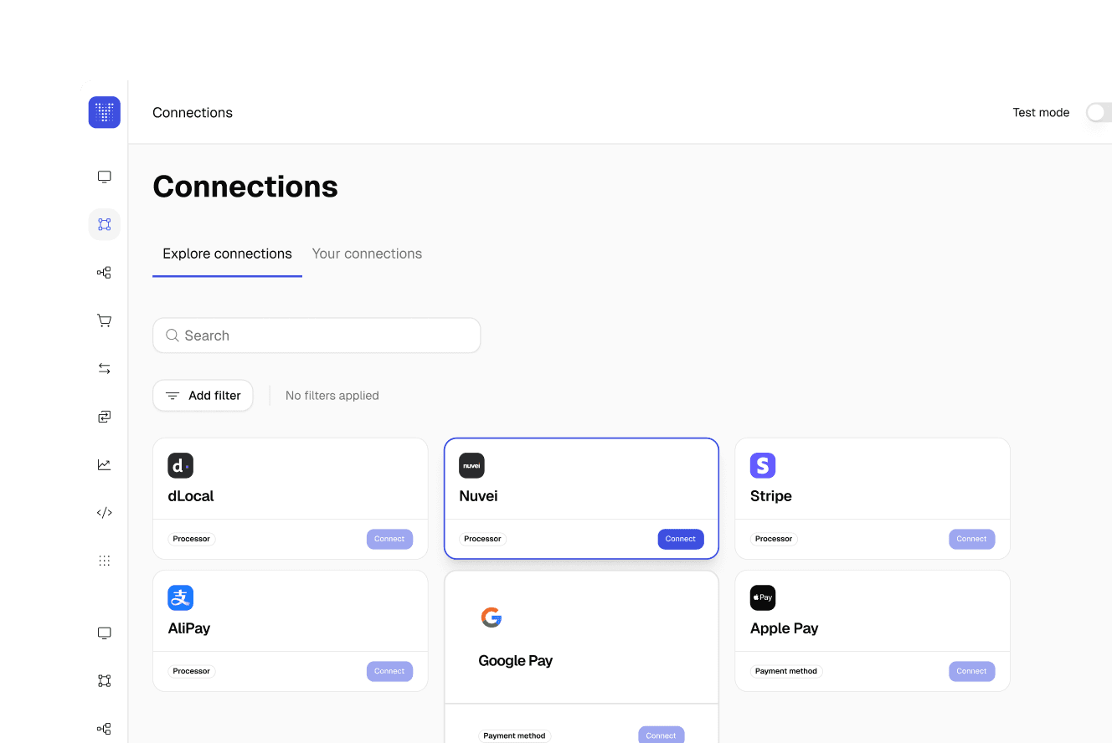Click the two opposite arrows transfer icon
Image resolution: width=1112 pixels, height=743 pixels.
click(x=104, y=368)
